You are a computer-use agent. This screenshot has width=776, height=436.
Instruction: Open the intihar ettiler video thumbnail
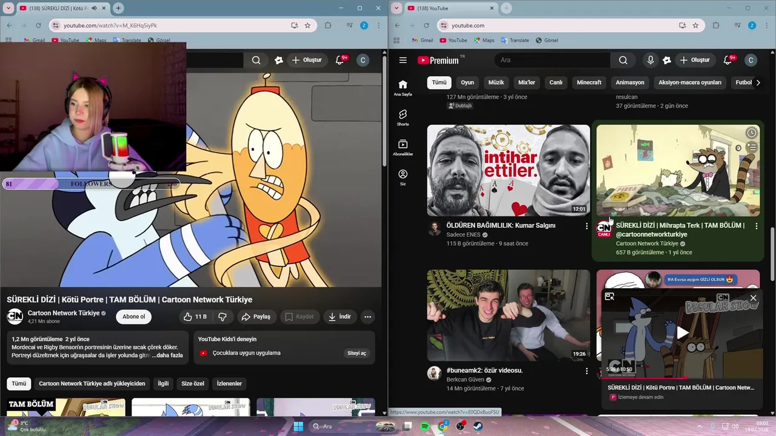click(x=508, y=171)
